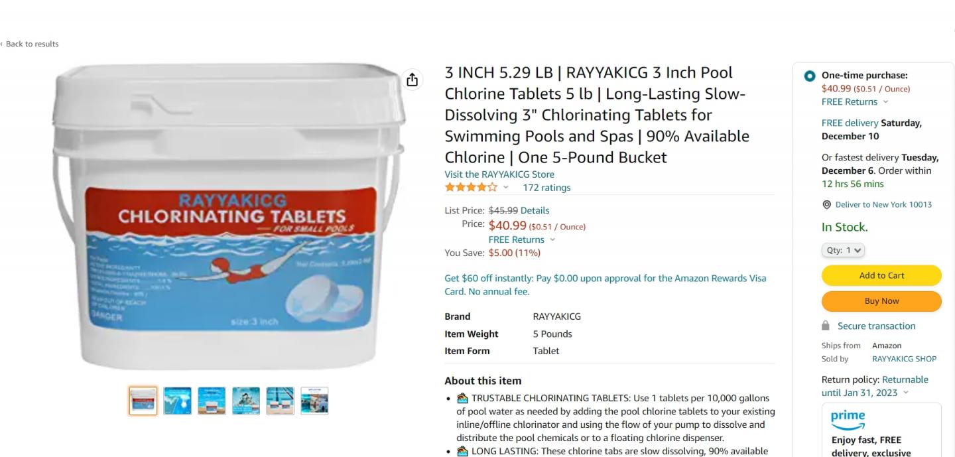
Task: Open the 172 ratings link
Action: [x=546, y=188]
